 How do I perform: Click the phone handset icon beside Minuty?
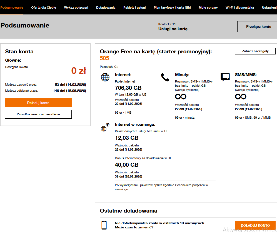(x=165, y=77)
